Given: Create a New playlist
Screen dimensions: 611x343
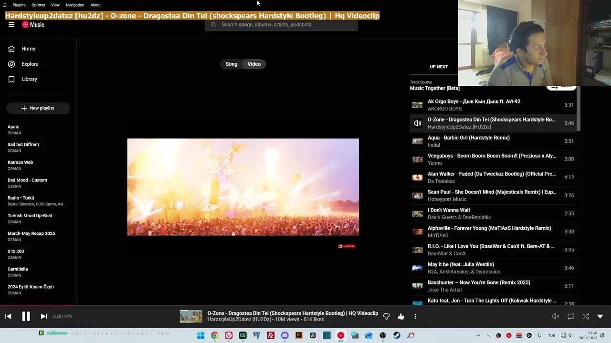Looking at the screenshot, I should 38,108.
